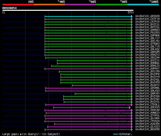Select the UniRef100_A9PH07 label
Viewport: 161px width, 136px height.
(x=147, y=69)
